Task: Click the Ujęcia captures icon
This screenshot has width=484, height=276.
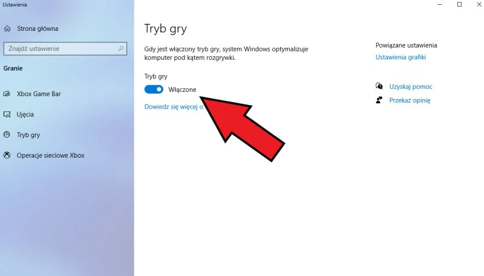Action: [7, 114]
